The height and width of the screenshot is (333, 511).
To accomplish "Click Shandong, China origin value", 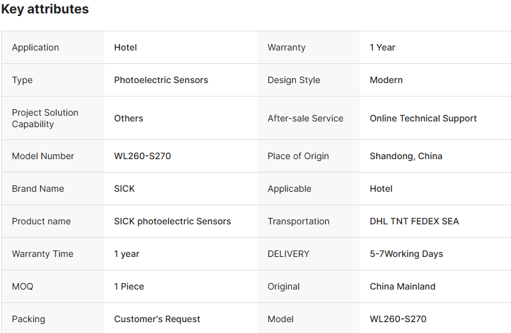I will tap(406, 156).
